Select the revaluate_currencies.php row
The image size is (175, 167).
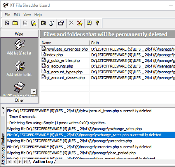(x=108, y=49)
